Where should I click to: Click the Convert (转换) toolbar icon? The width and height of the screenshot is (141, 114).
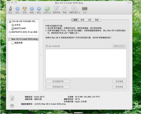(65, 9)
